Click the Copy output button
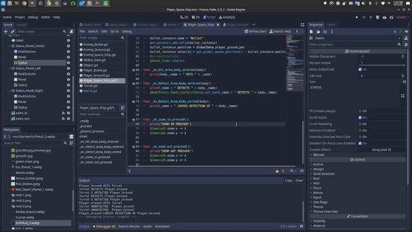The height and width of the screenshot is (232, 412). pos(288,180)
